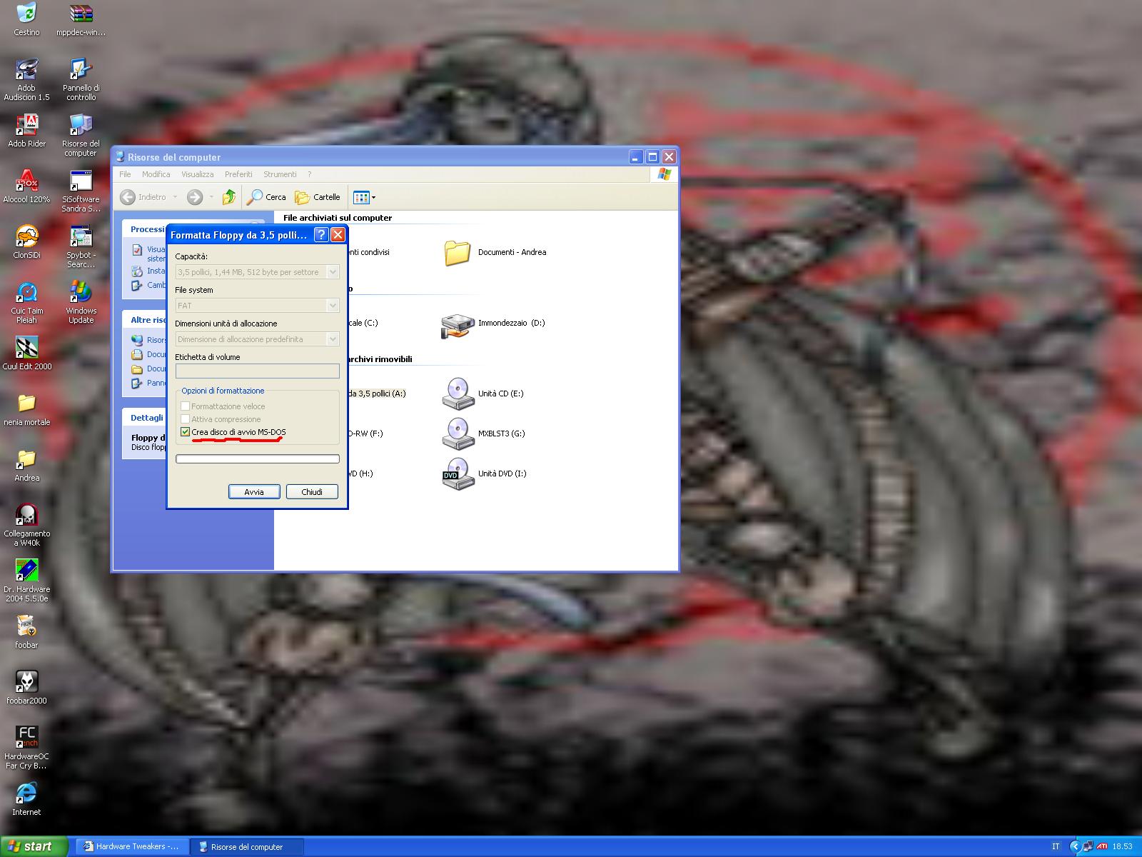Open the Dimensioni unità di allocazione dropdown
Viewport: 1142px width, 857px height.
click(258, 339)
